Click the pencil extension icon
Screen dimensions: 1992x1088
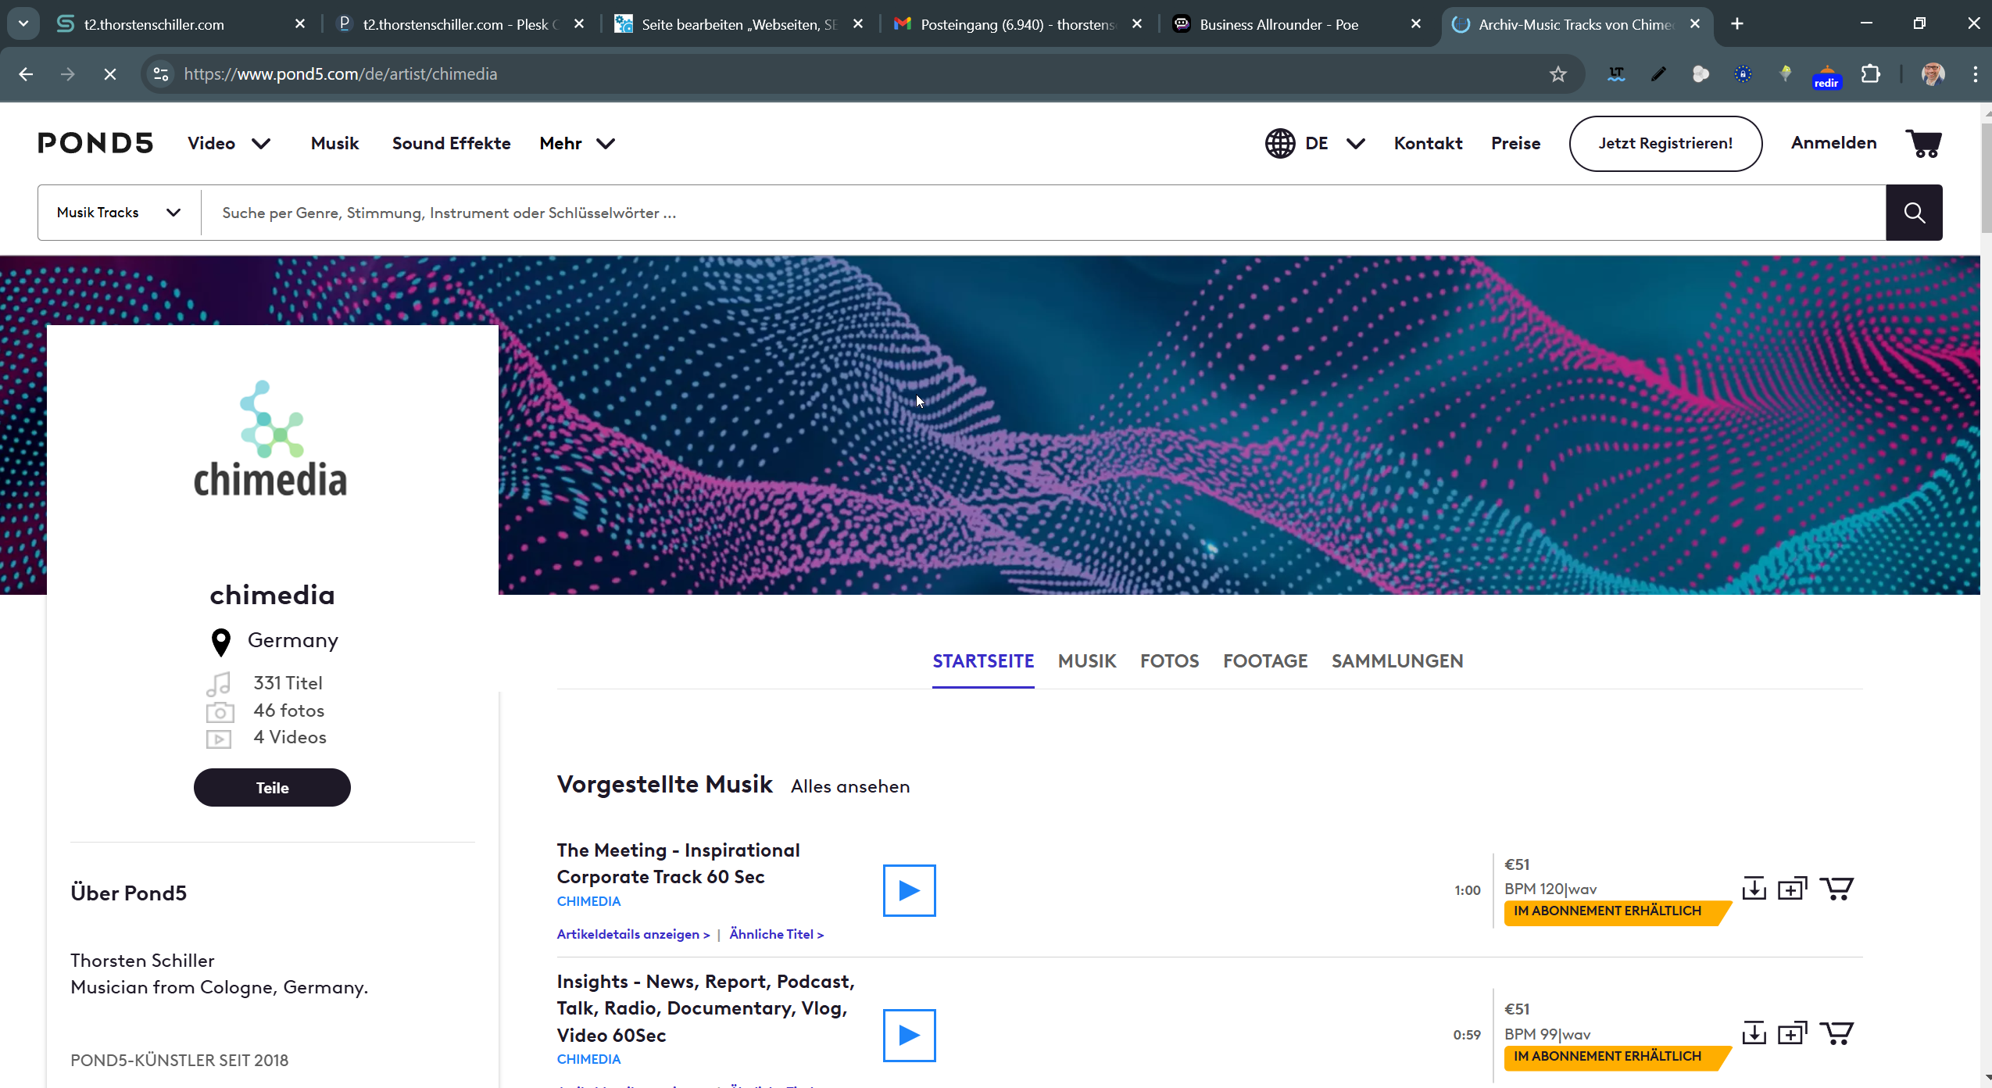coord(1658,74)
